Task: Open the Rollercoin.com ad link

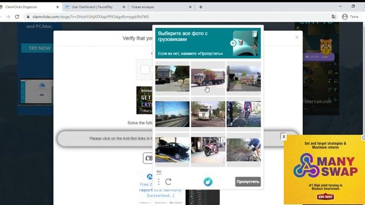Action: point(317,101)
